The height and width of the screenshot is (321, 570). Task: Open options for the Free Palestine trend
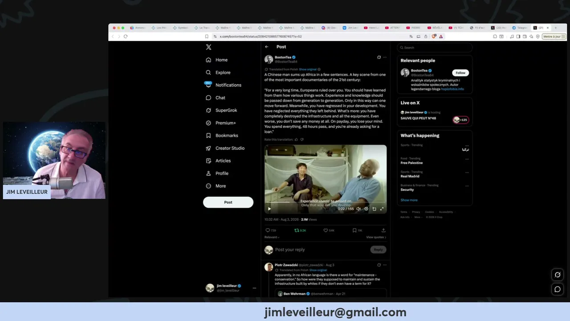(x=467, y=159)
